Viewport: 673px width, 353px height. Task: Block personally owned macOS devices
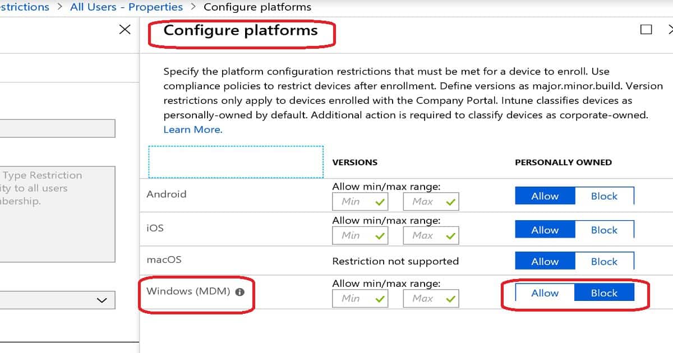(x=604, y=261)
